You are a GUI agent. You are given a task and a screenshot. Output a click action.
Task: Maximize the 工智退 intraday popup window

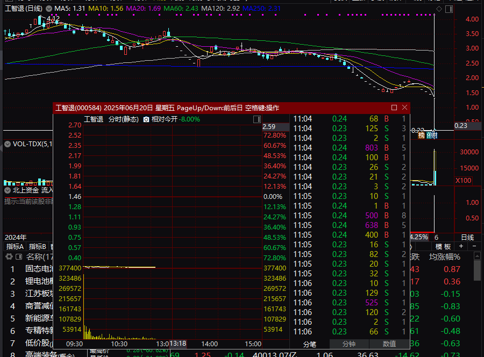click(x=394, y=108)
